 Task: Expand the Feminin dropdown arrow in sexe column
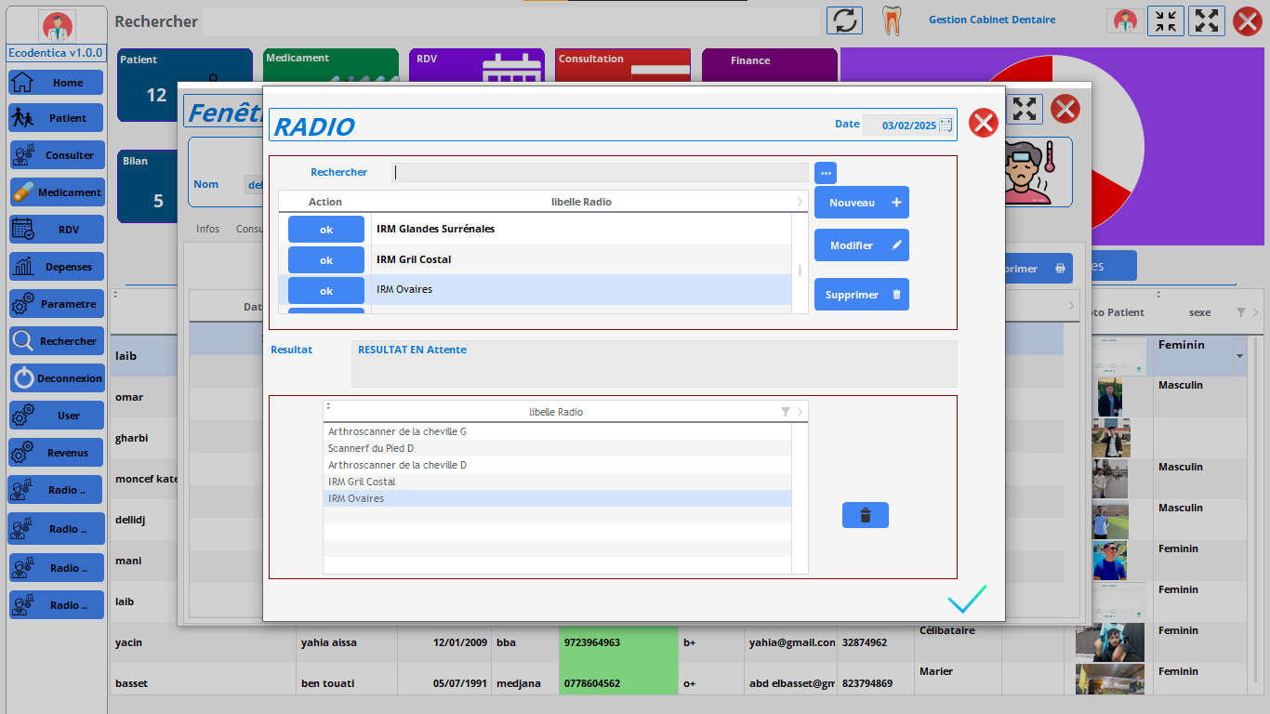tap(1238, 356)
